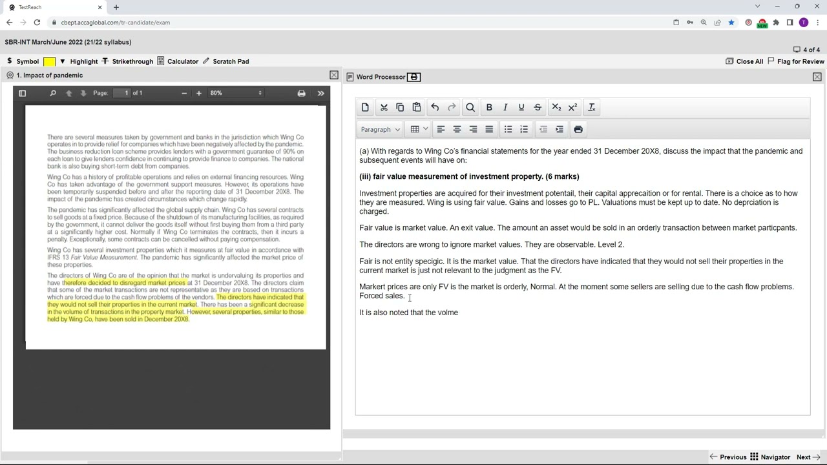
Task: Toggle italic formatting
Action: [x=505, y=107]
